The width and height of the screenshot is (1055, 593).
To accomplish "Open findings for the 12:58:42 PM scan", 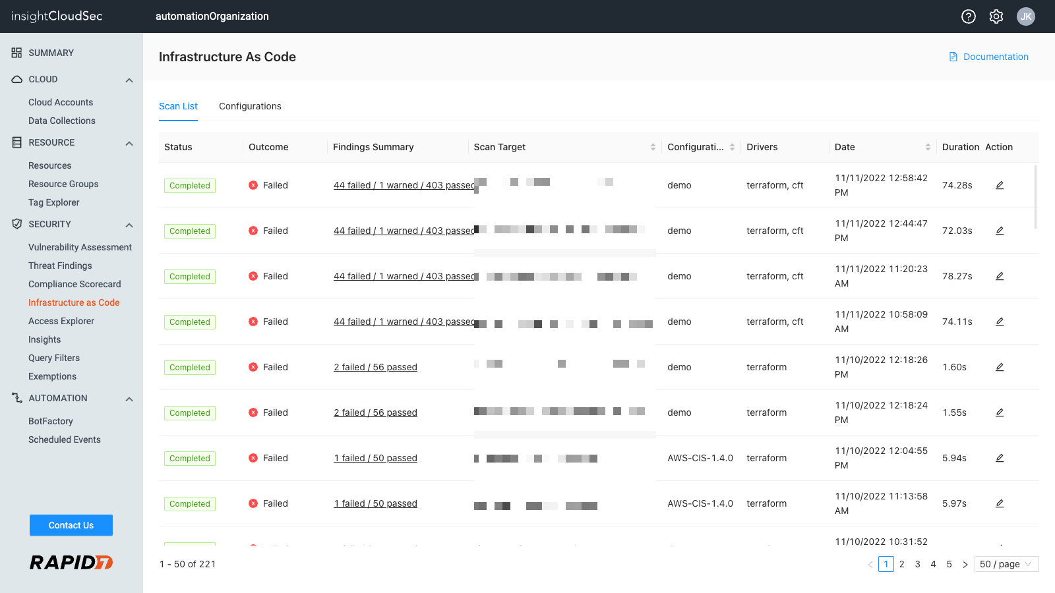I will click(404, 185).
